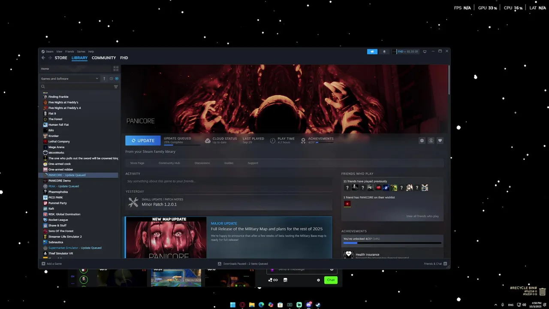Image resolution: width=549 pixels, height=309 pixels.
Task: Go to the STORE tab
Action: coord(61,58)
